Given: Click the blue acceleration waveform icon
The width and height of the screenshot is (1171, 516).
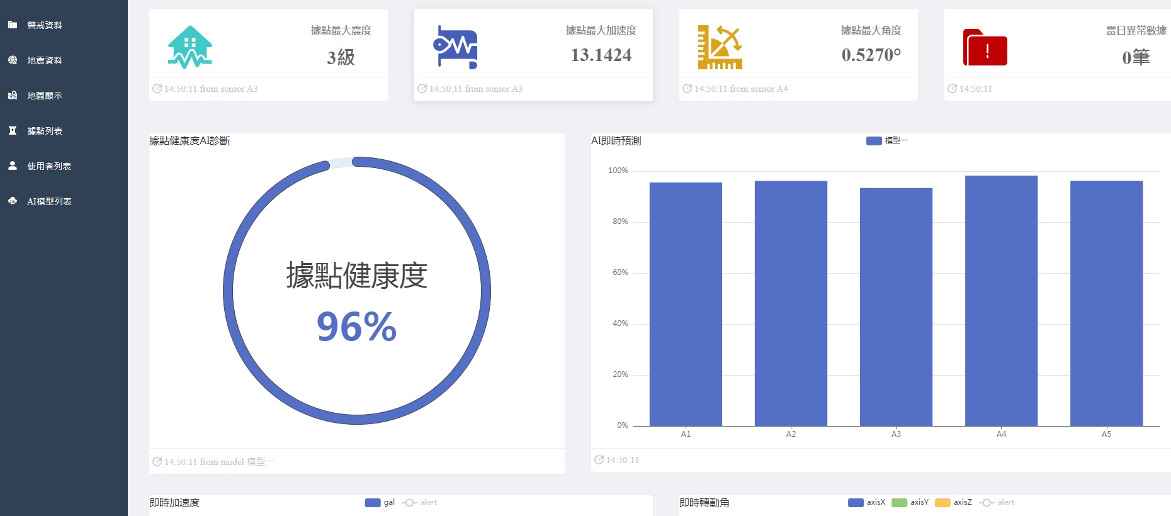Looking at the screenshot, I should [455, 47].
